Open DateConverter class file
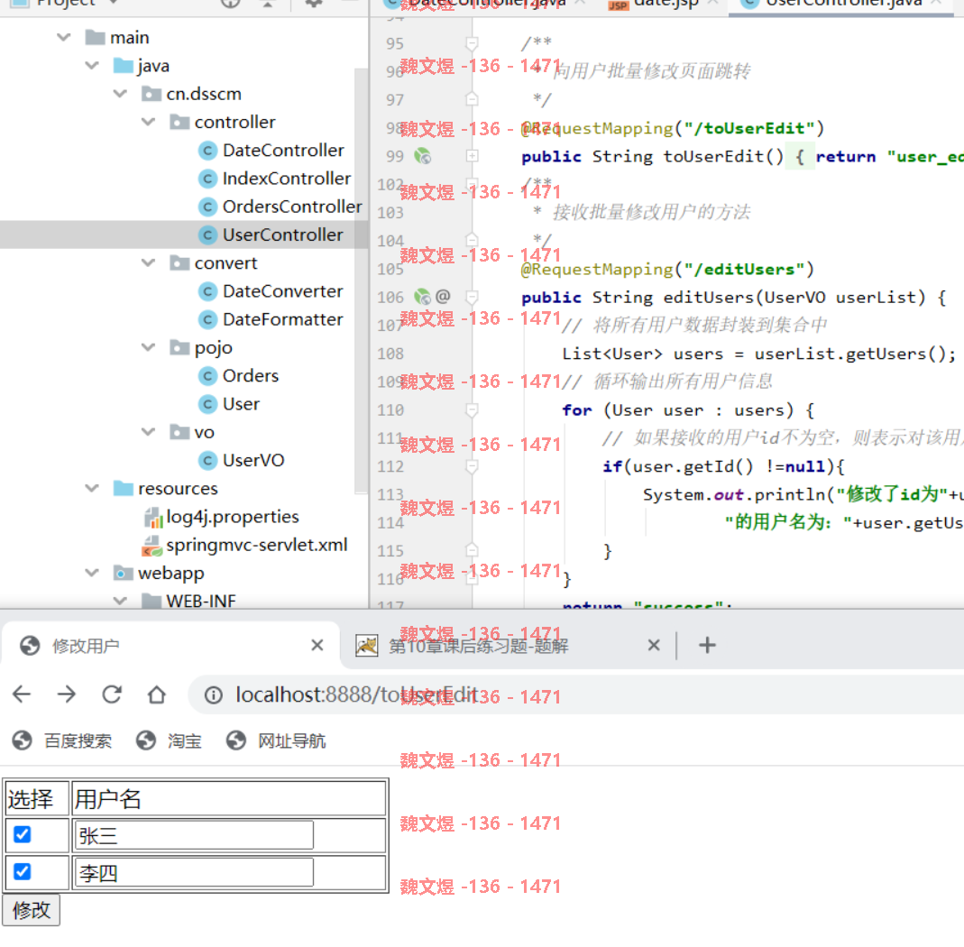The image size is (964, 947). tap(281, 290)
